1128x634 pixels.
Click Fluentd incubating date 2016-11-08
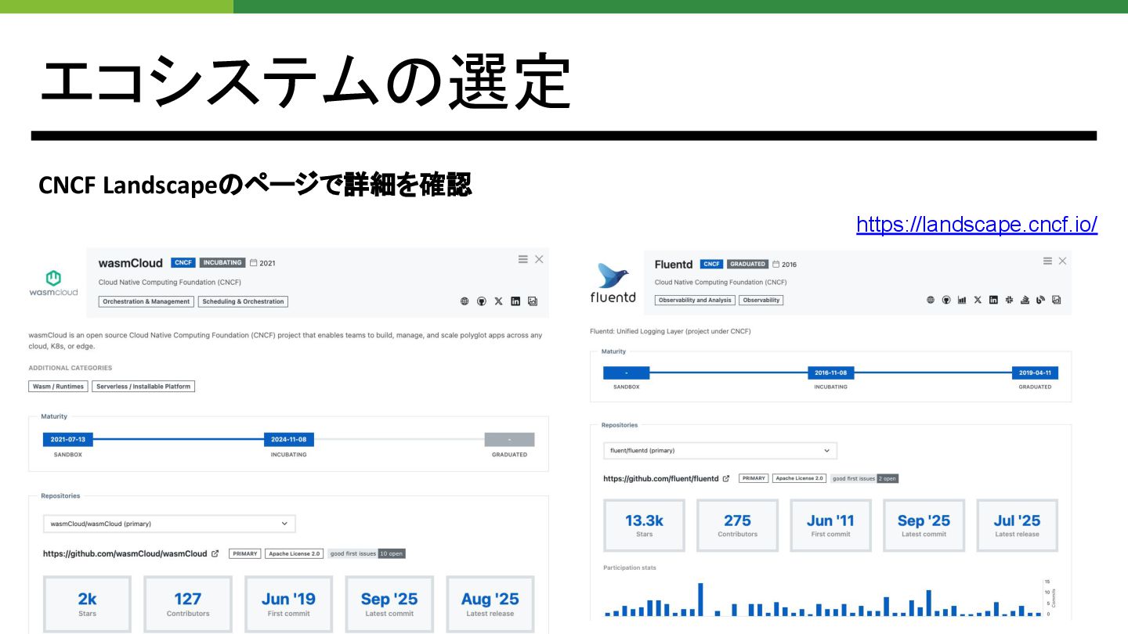click(830, 373)
